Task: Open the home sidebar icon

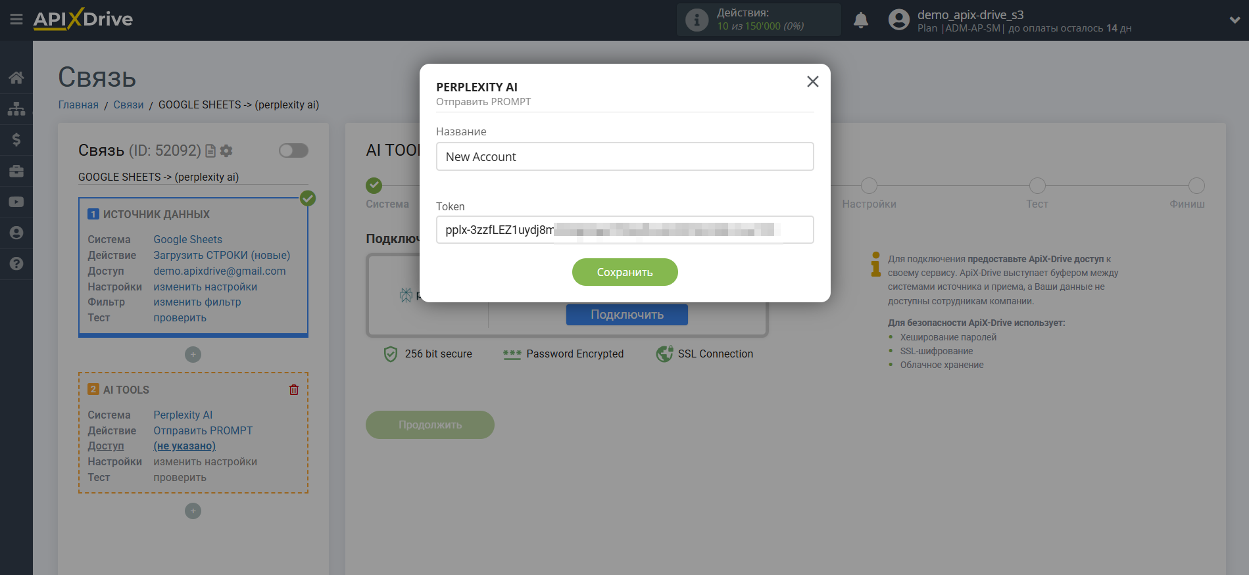Action: [x=16, y=78]
